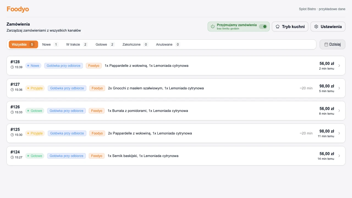Click the clock icon next to 15:36
The height and width of the screenshot is (198, 352).
[x=12, y=90]
